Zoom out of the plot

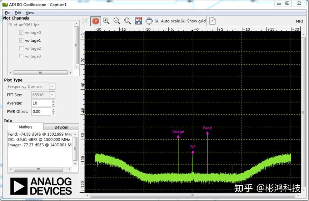point(117,21)
